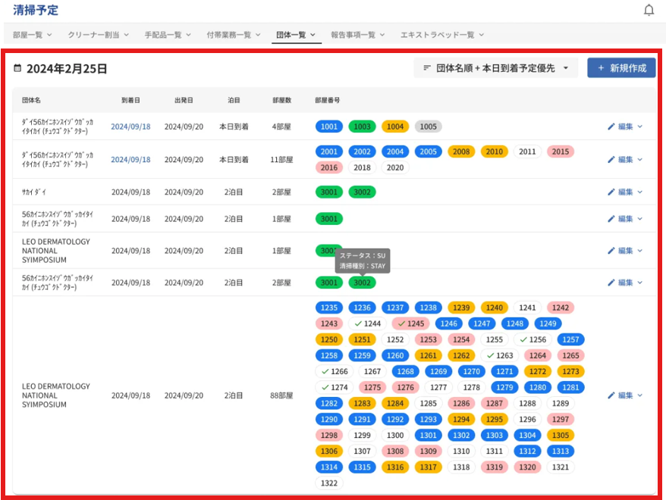Screen dimensions: 666x500
Task: Click the pencil 編集 icon in the 11部屋 row
Action: [x=611, y=160]
